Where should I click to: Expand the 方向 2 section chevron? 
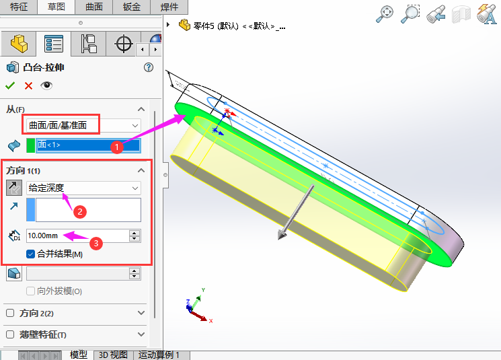141,313
